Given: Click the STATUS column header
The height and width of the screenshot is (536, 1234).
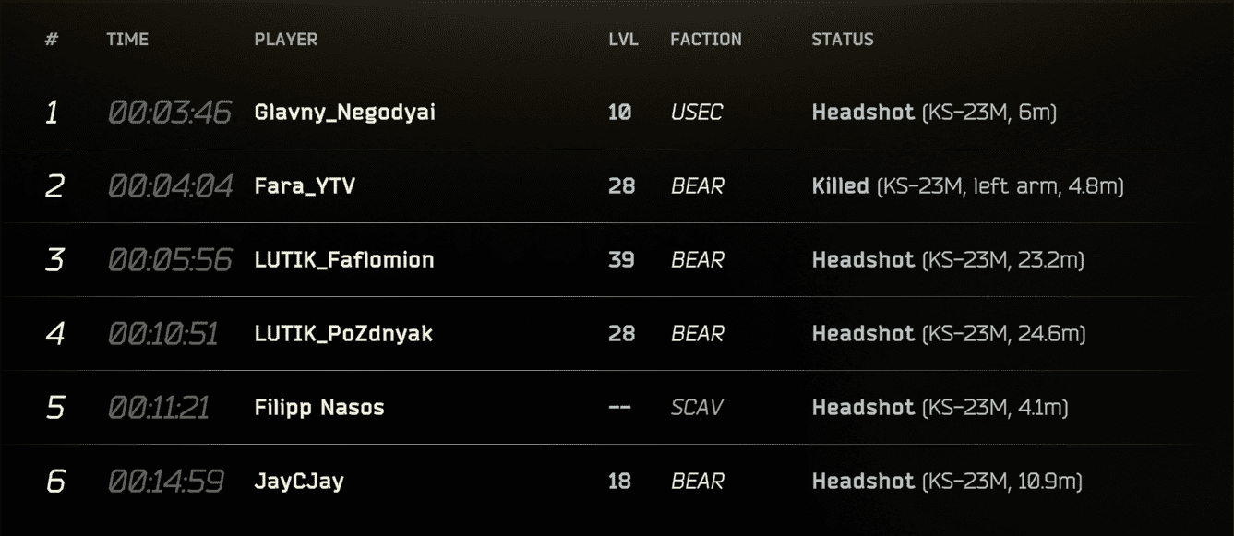Looking at the screenshot, I should (843, 40).
